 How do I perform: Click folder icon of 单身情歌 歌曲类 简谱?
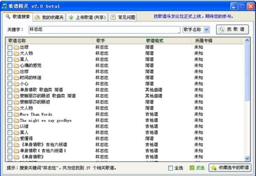(x=16, y=90)
